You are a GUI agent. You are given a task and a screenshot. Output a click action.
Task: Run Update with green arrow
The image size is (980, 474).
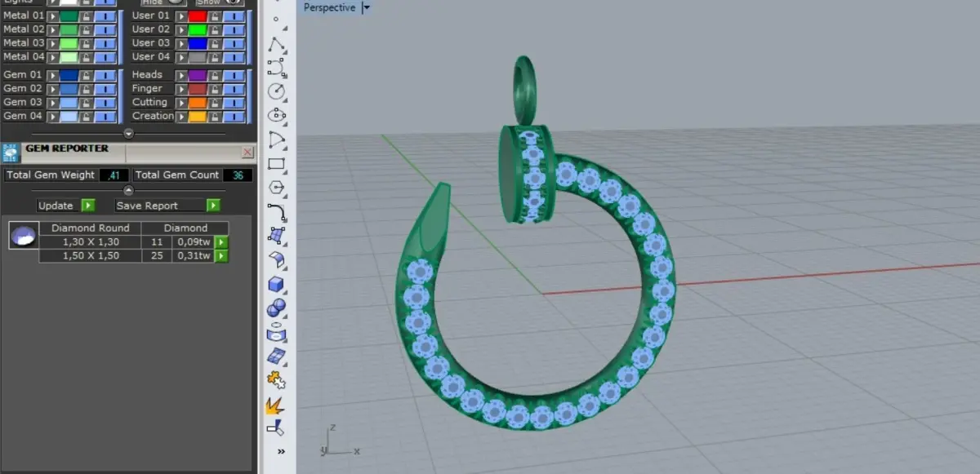coord(88,206)
